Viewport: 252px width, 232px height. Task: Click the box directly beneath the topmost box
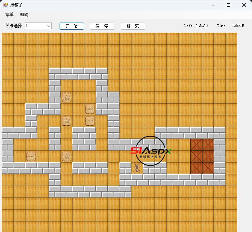[66, 121]
